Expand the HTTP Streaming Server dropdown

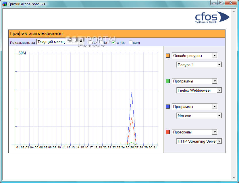click(x=199, y=141)
